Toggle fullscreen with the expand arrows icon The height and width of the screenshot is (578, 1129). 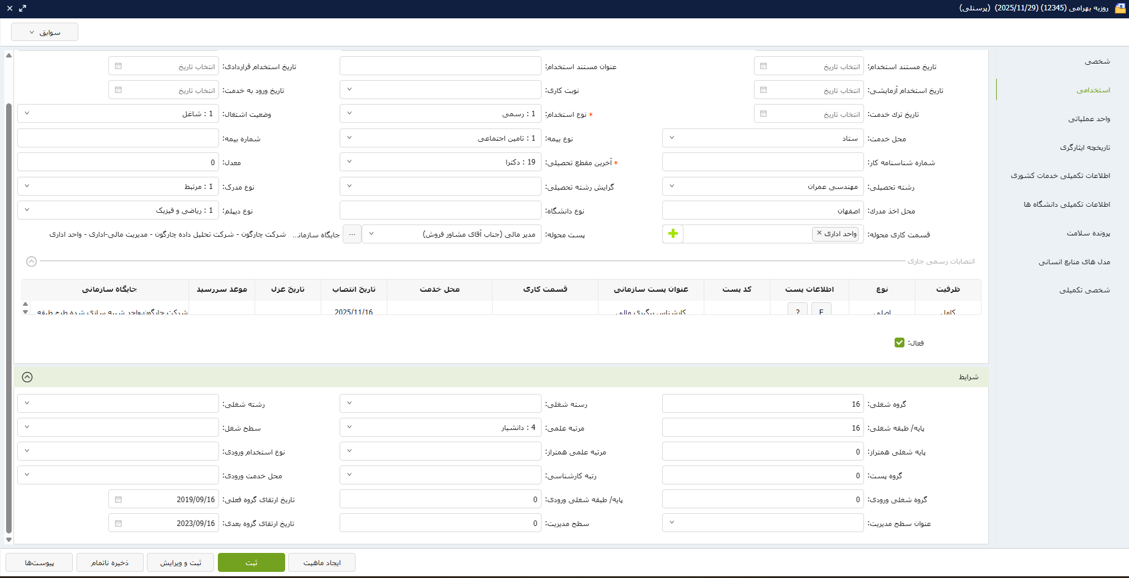[x=23, y=9]
